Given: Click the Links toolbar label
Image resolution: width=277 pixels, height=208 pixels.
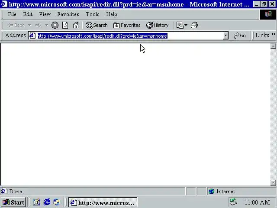Looking at the screenshot, I should (x=262, y=35).
